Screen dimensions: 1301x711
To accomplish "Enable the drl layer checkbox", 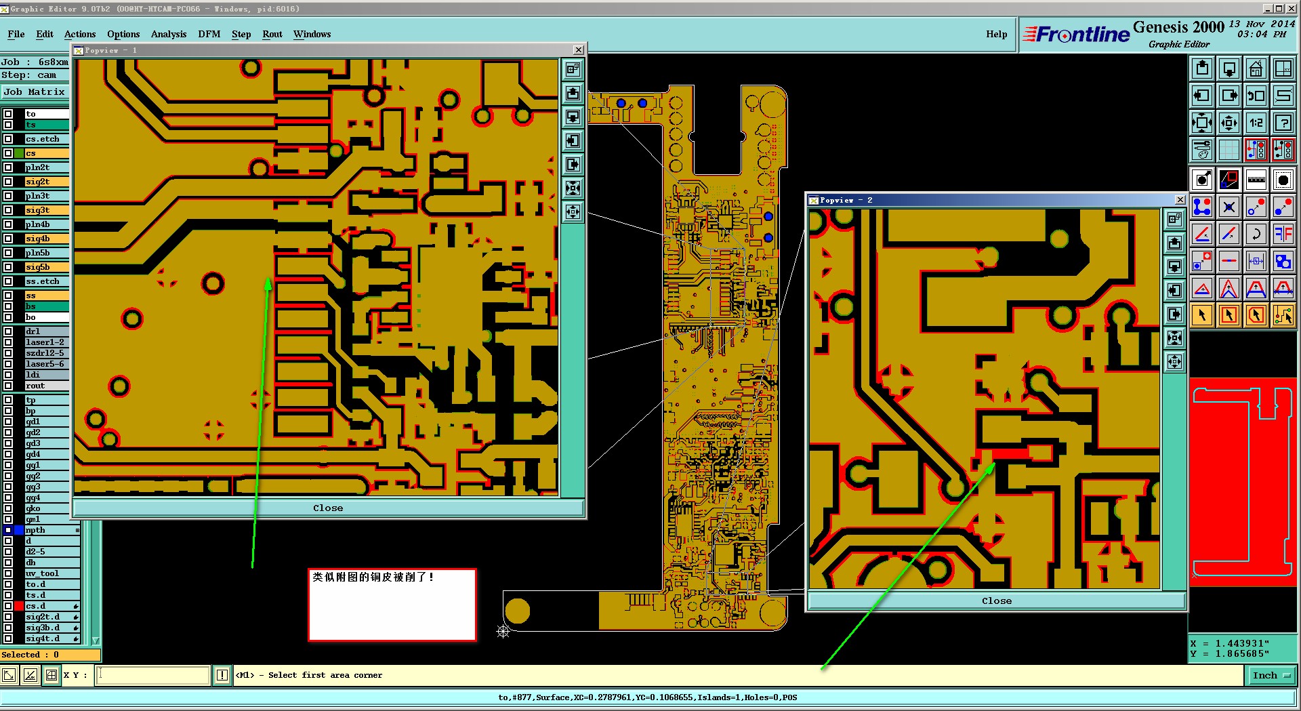I will click(x=8, y=331).
